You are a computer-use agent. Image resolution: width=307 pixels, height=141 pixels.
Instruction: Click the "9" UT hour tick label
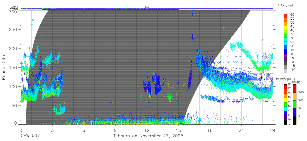(115, 130)
